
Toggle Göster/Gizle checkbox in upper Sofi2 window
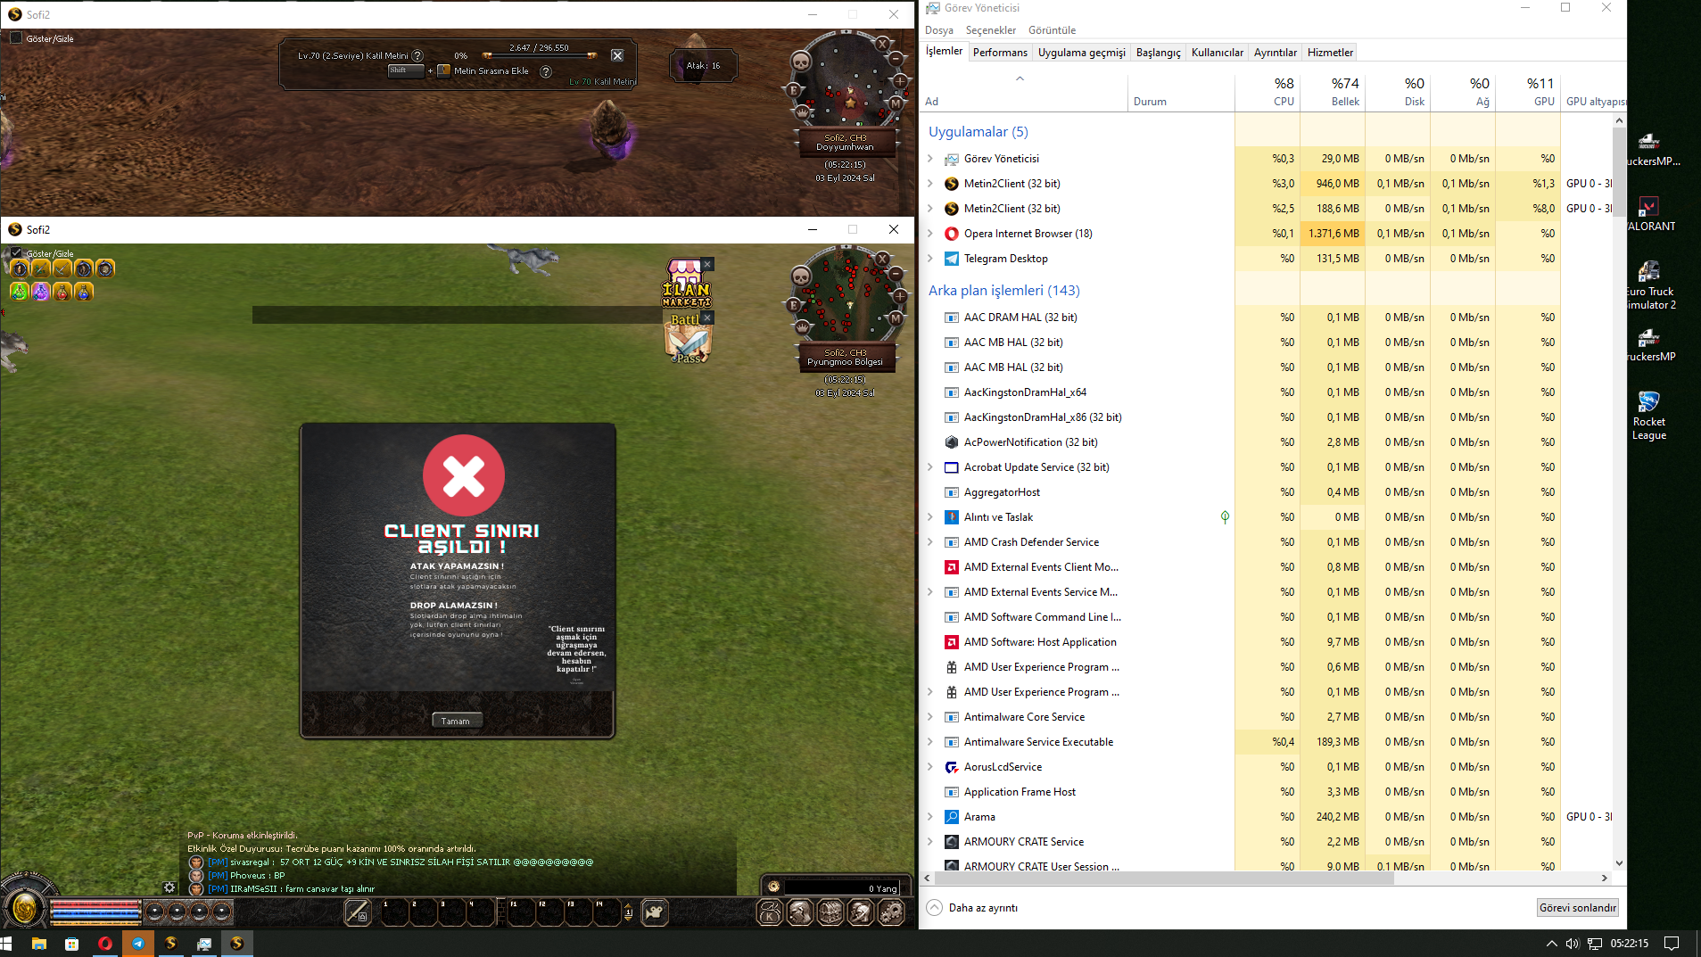pyautogui.click(x=16, y=38)
